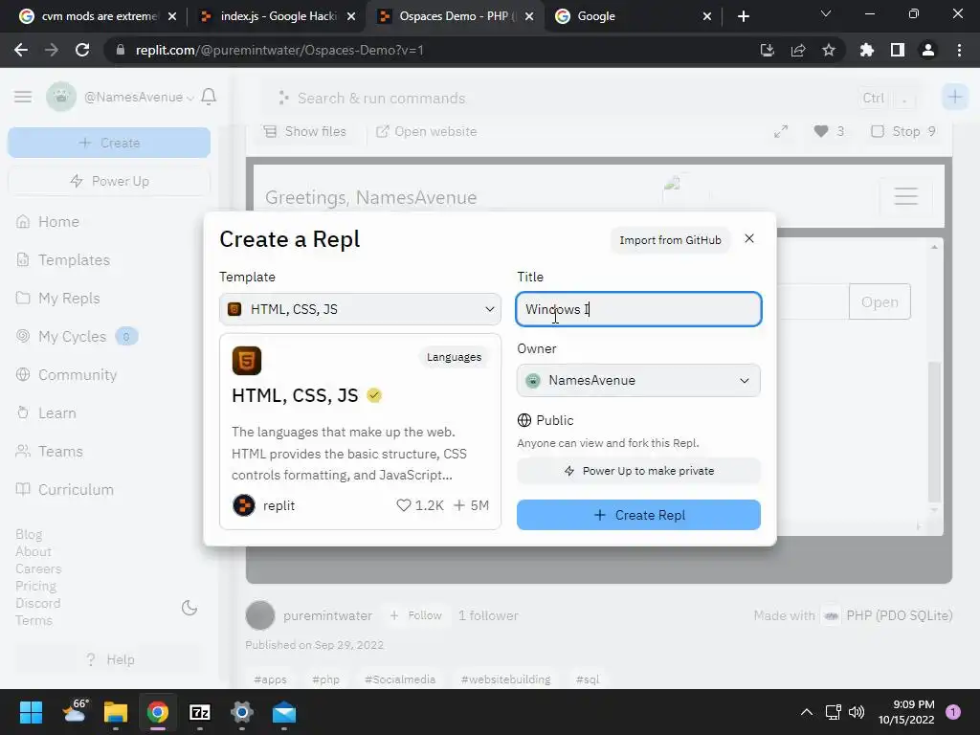Viewport: 980px width, 735px height.
Task: Click the Create button in sidebar
Action: click(x=109, y=144)
